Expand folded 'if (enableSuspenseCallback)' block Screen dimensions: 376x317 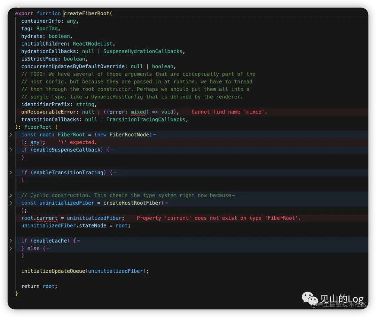coord(10,150)
